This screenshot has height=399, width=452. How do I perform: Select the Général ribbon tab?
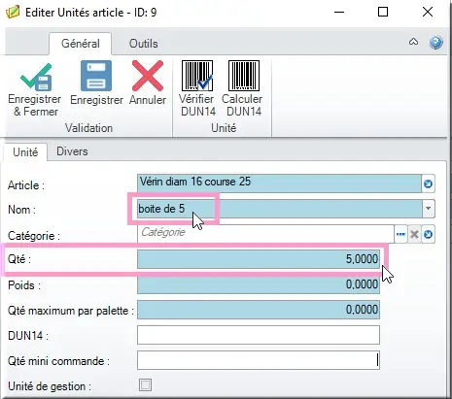81,44
